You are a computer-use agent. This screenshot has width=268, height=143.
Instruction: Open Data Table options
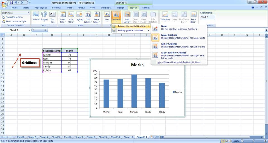96,17
